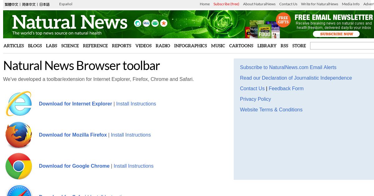
Task: Open the RSS menu item
Action: click(x=284, y=46)
